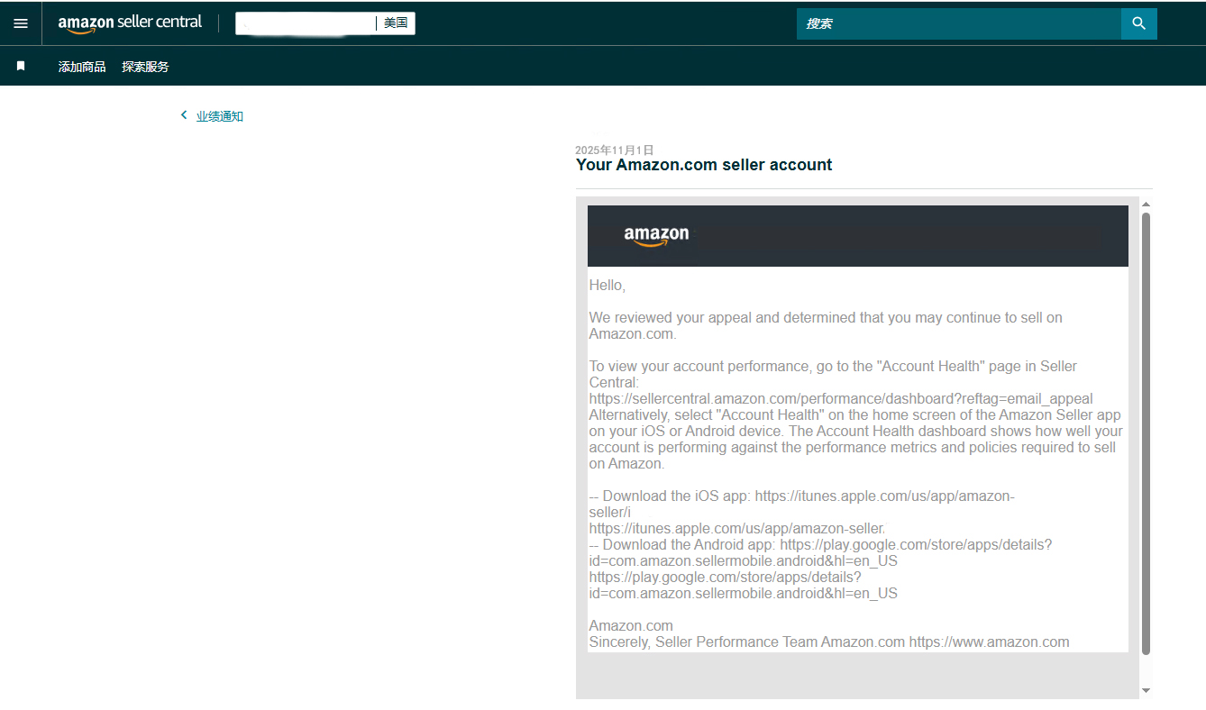Click the Google Play link after "Download the Android app"

coord(915,545)
